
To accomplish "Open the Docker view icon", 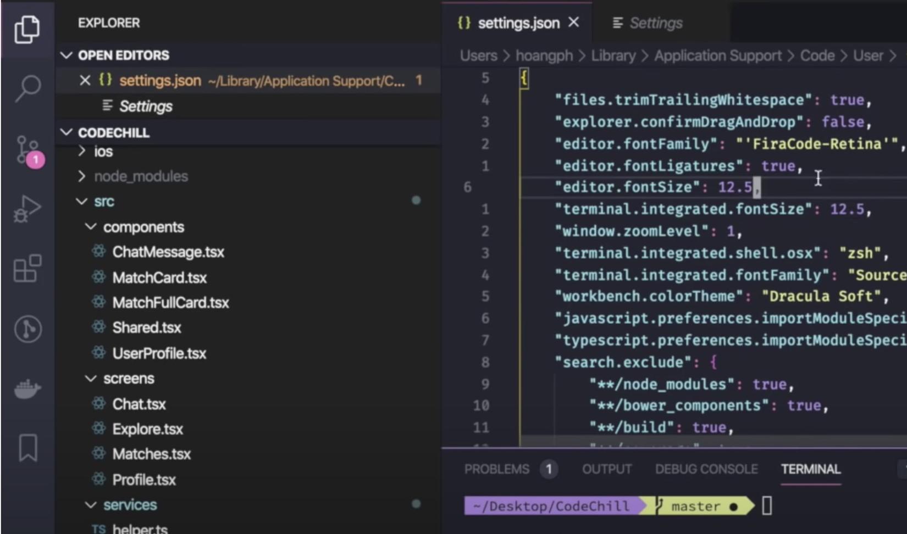I will (27, 388).
